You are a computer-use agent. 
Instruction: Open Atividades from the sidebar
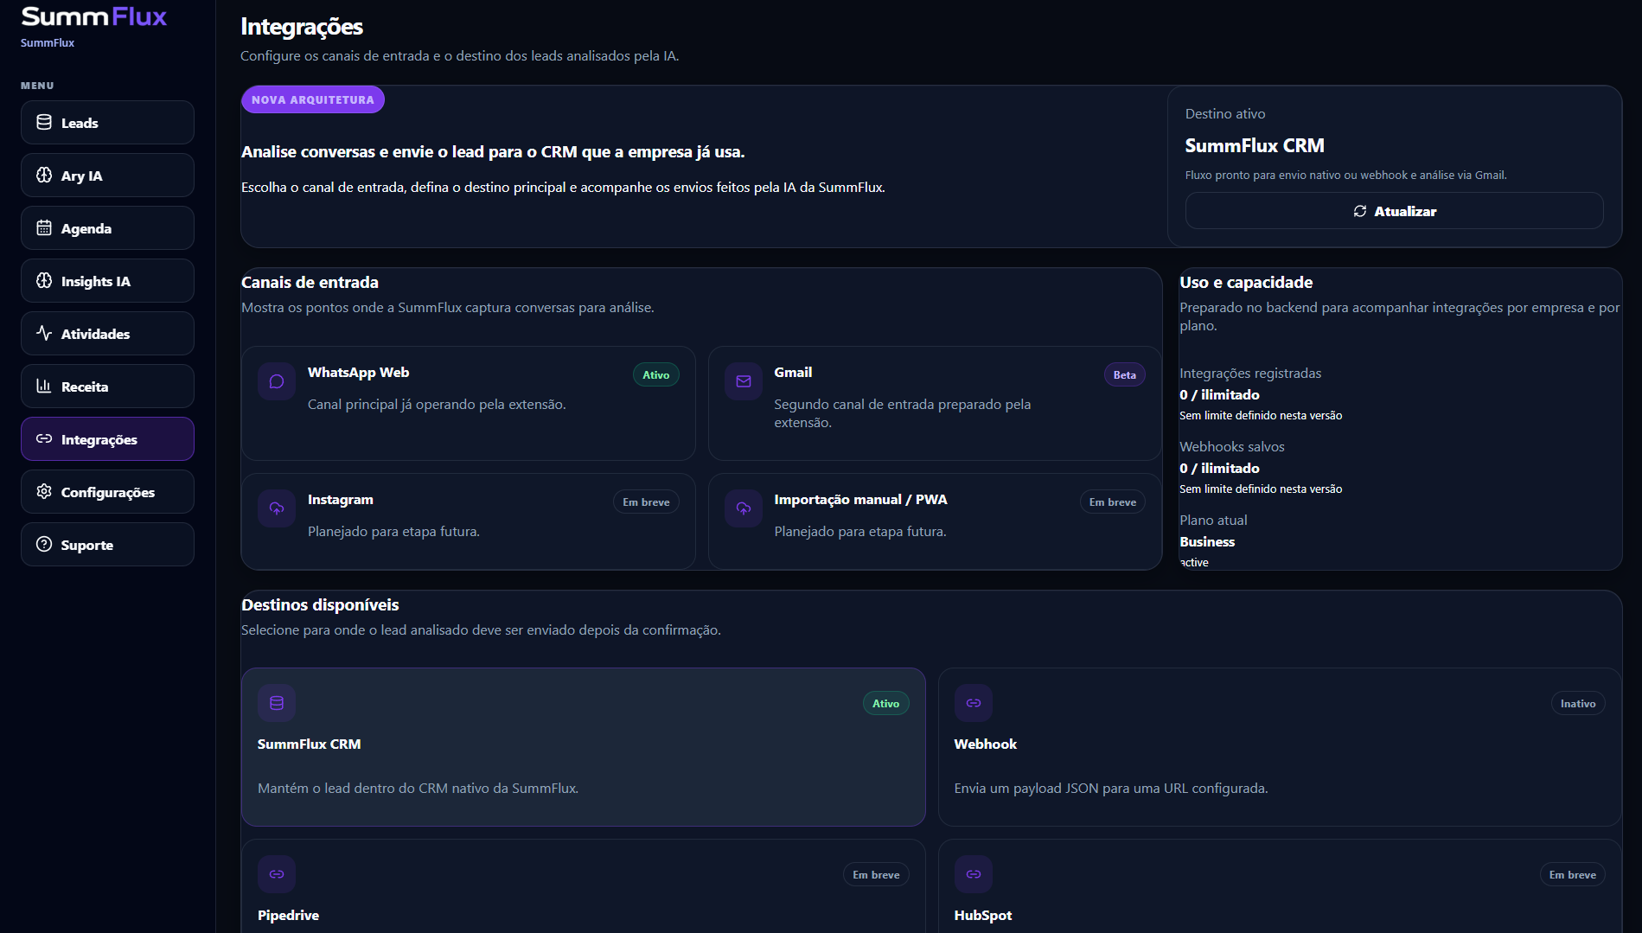pyautogui.click(x=107, y=334)
